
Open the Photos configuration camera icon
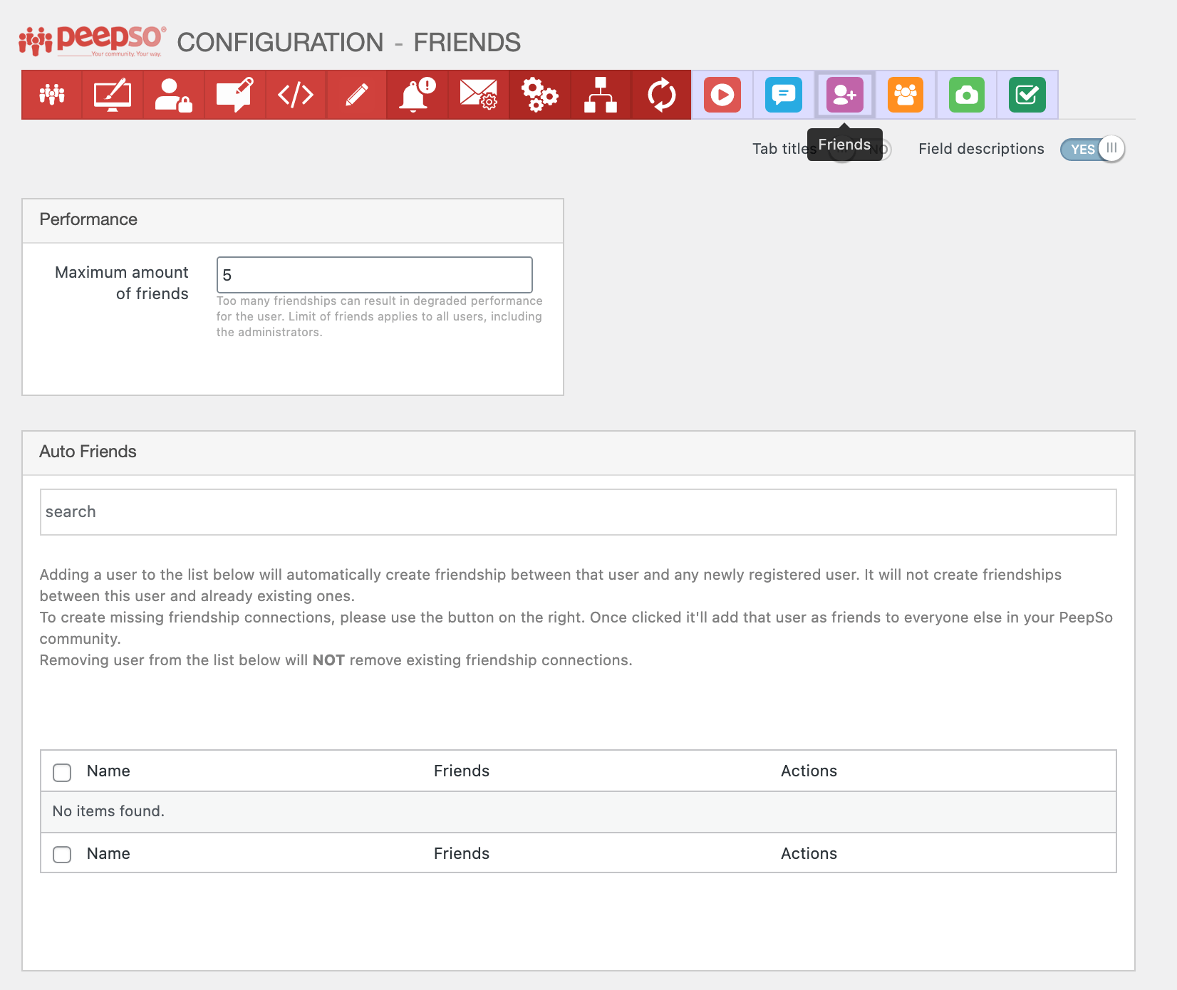click(965, 94)
